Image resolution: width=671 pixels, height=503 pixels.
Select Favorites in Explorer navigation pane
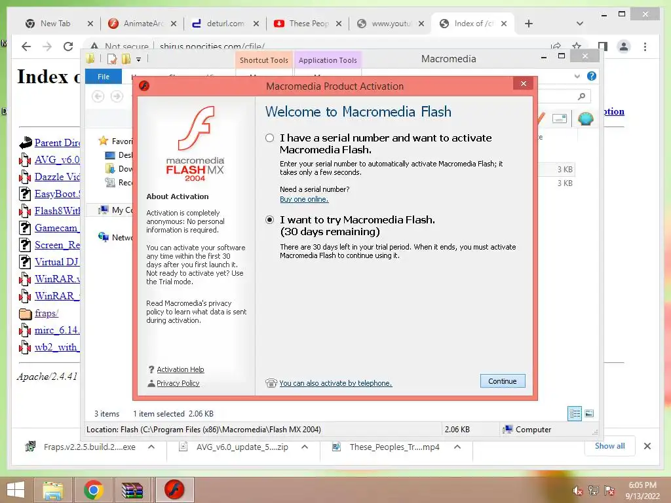point(115,141)
